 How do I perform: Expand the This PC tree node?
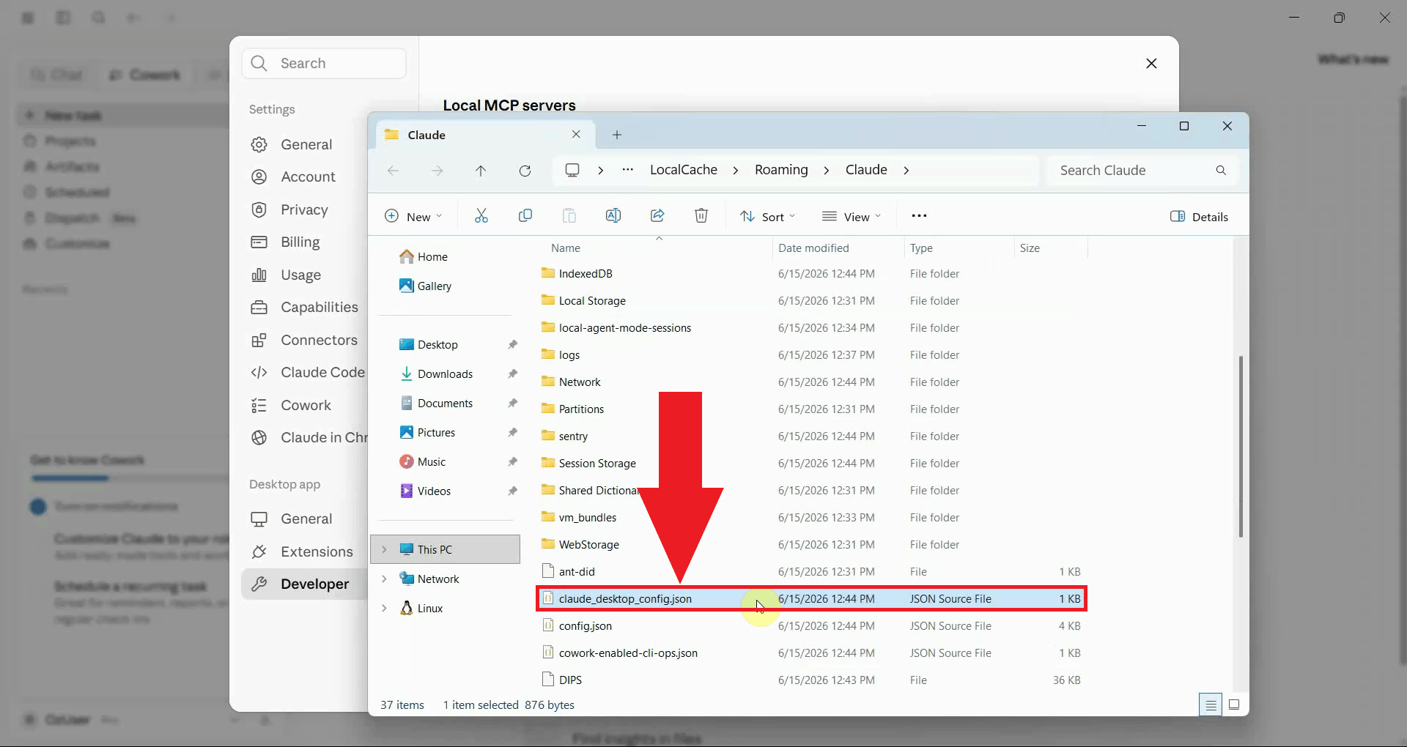384,549
